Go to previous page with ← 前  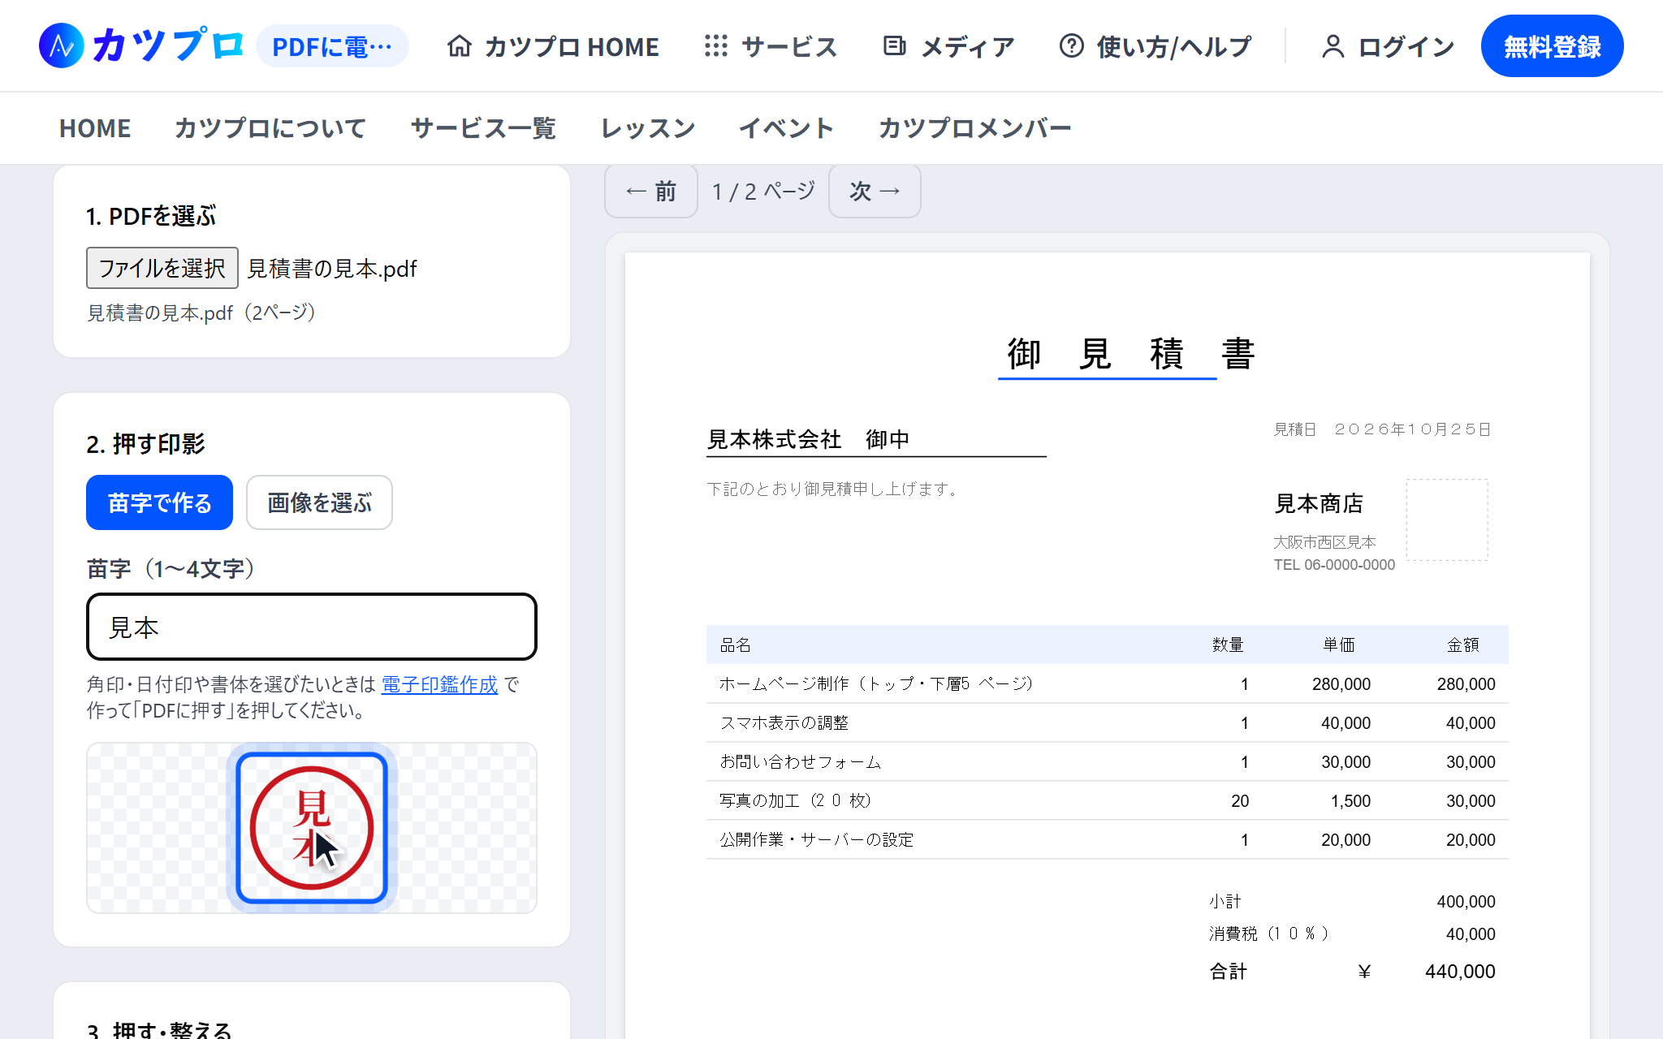coord(651,192)
